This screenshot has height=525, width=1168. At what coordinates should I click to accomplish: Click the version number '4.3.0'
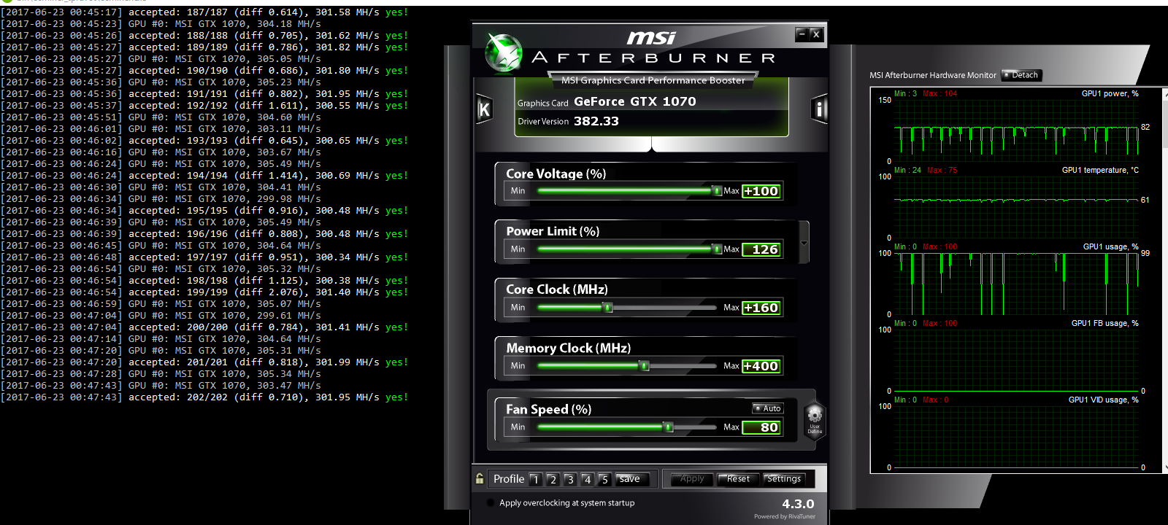[798, 504]
